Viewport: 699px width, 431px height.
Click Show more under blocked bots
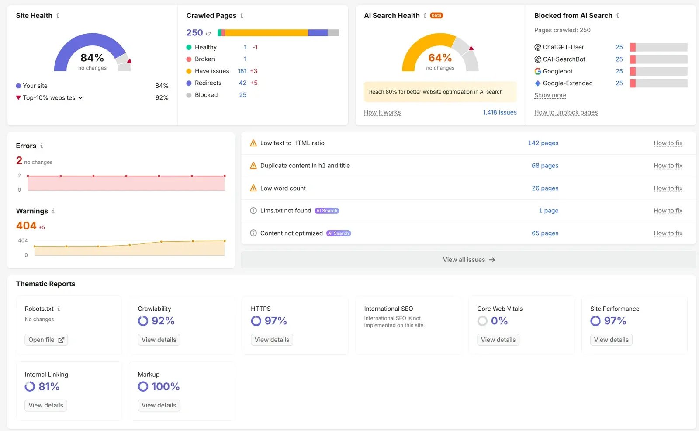coord(550,95)
